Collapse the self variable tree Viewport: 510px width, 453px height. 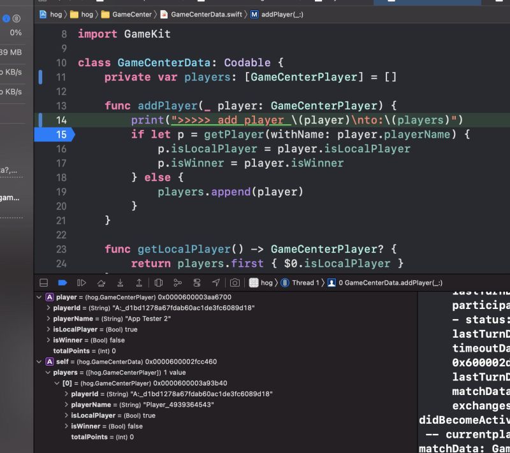tap(40, 361)
